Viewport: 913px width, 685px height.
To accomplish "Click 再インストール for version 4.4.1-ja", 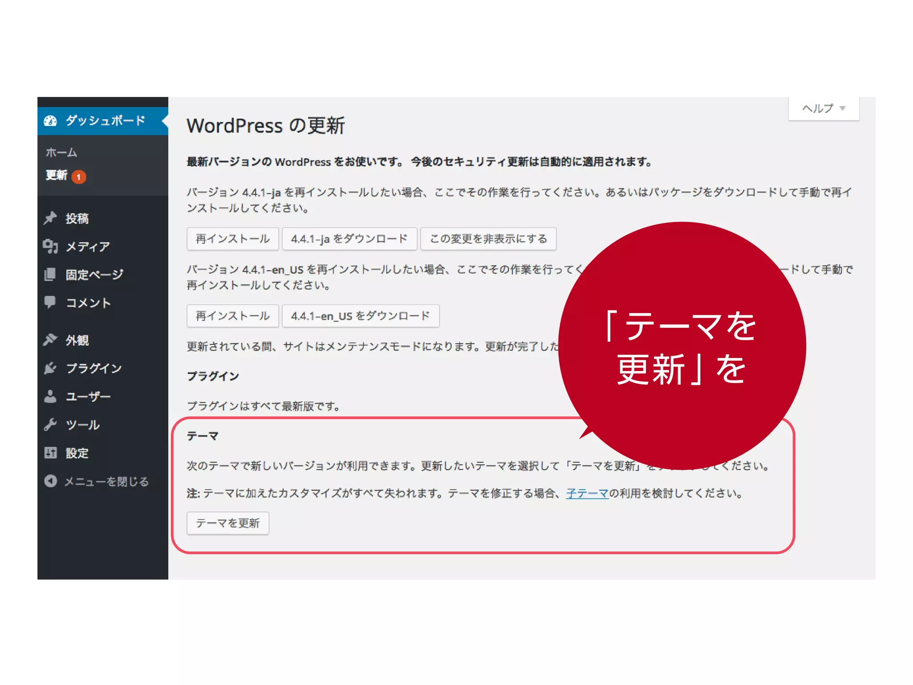I will (233, 239).
